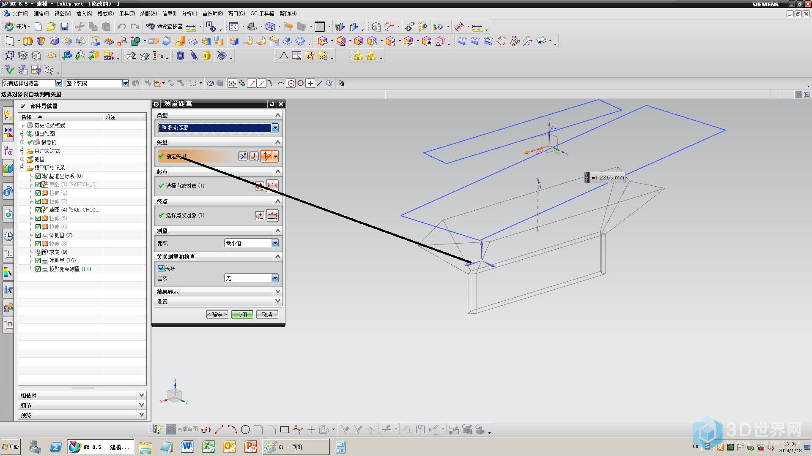The image size is (812, 456).
Task: Open the PowerPoint icon in the taskbar
Action: pyautogui.click(x=251, y=447)
